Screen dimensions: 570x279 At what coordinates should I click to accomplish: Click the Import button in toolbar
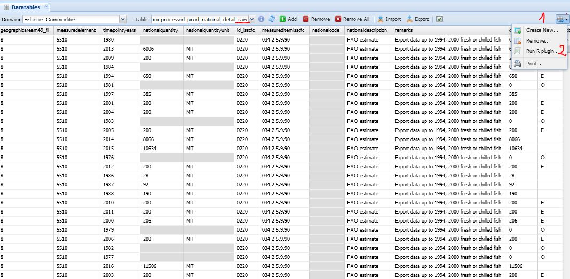coord(389,19)
